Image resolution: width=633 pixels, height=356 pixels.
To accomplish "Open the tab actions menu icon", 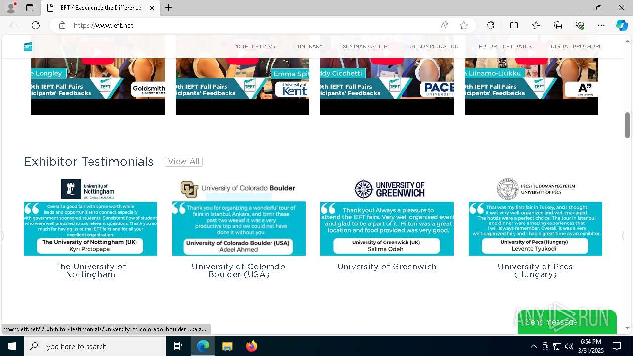I will click(x=30, y=8).
